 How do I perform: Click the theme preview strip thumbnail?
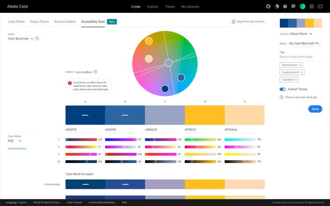[301, 23]
